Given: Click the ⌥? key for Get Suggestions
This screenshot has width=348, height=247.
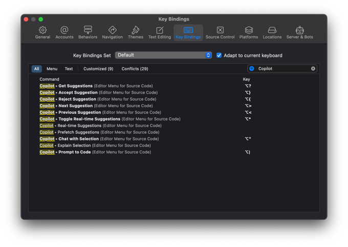Looking at the screenshot, I should [x=248, y=86].
